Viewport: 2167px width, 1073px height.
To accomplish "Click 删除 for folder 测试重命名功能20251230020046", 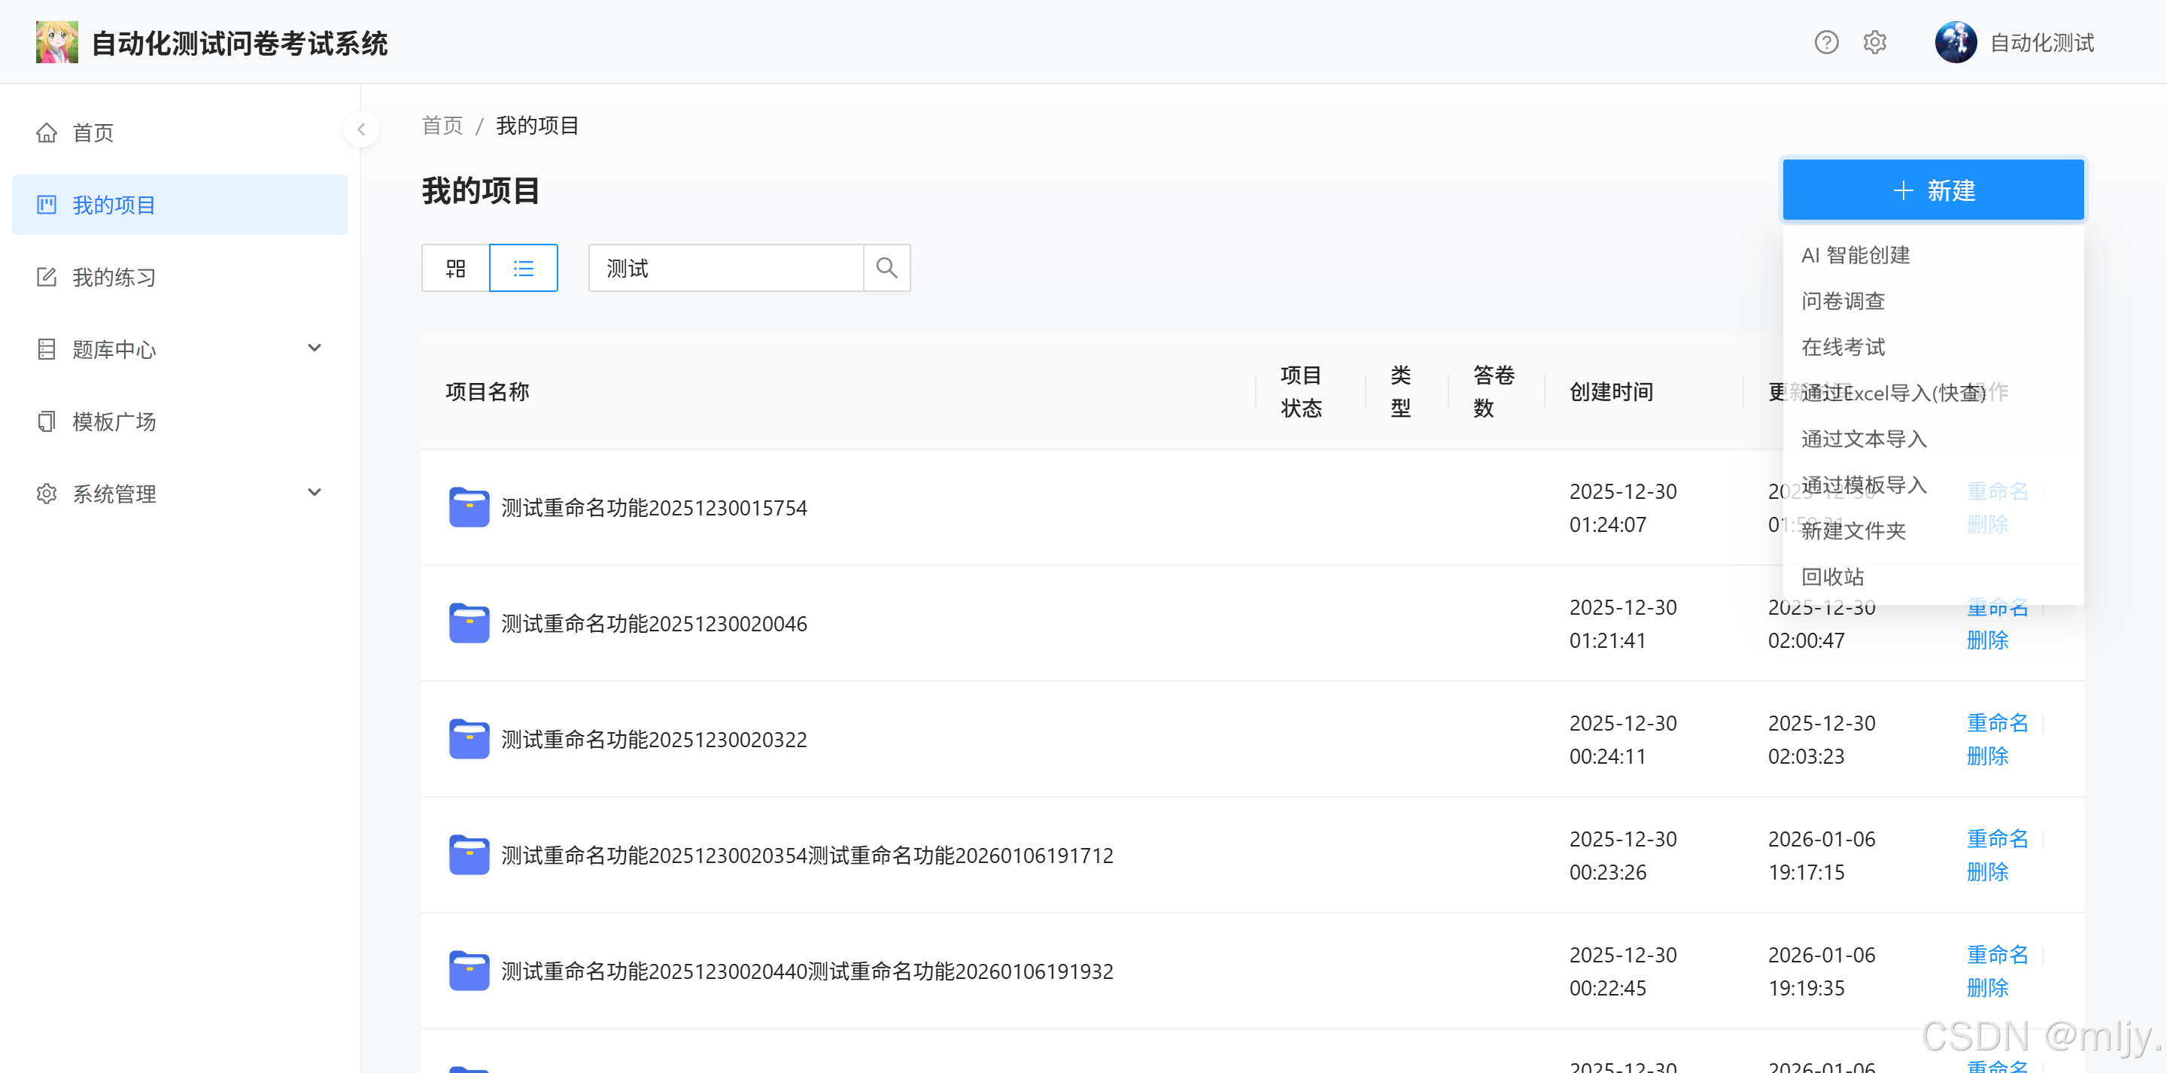I will click(x=1987, y=640).
